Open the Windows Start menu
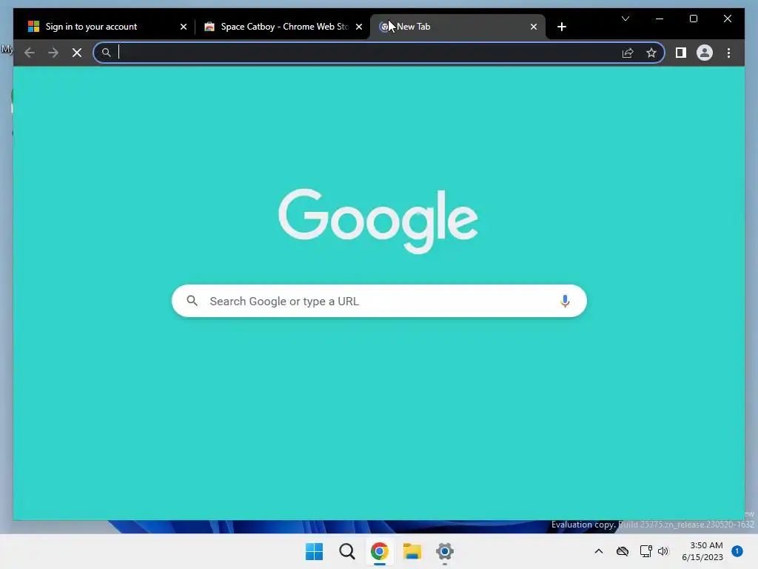This screenshot has width=758, height=569. [x=314, y=551]
